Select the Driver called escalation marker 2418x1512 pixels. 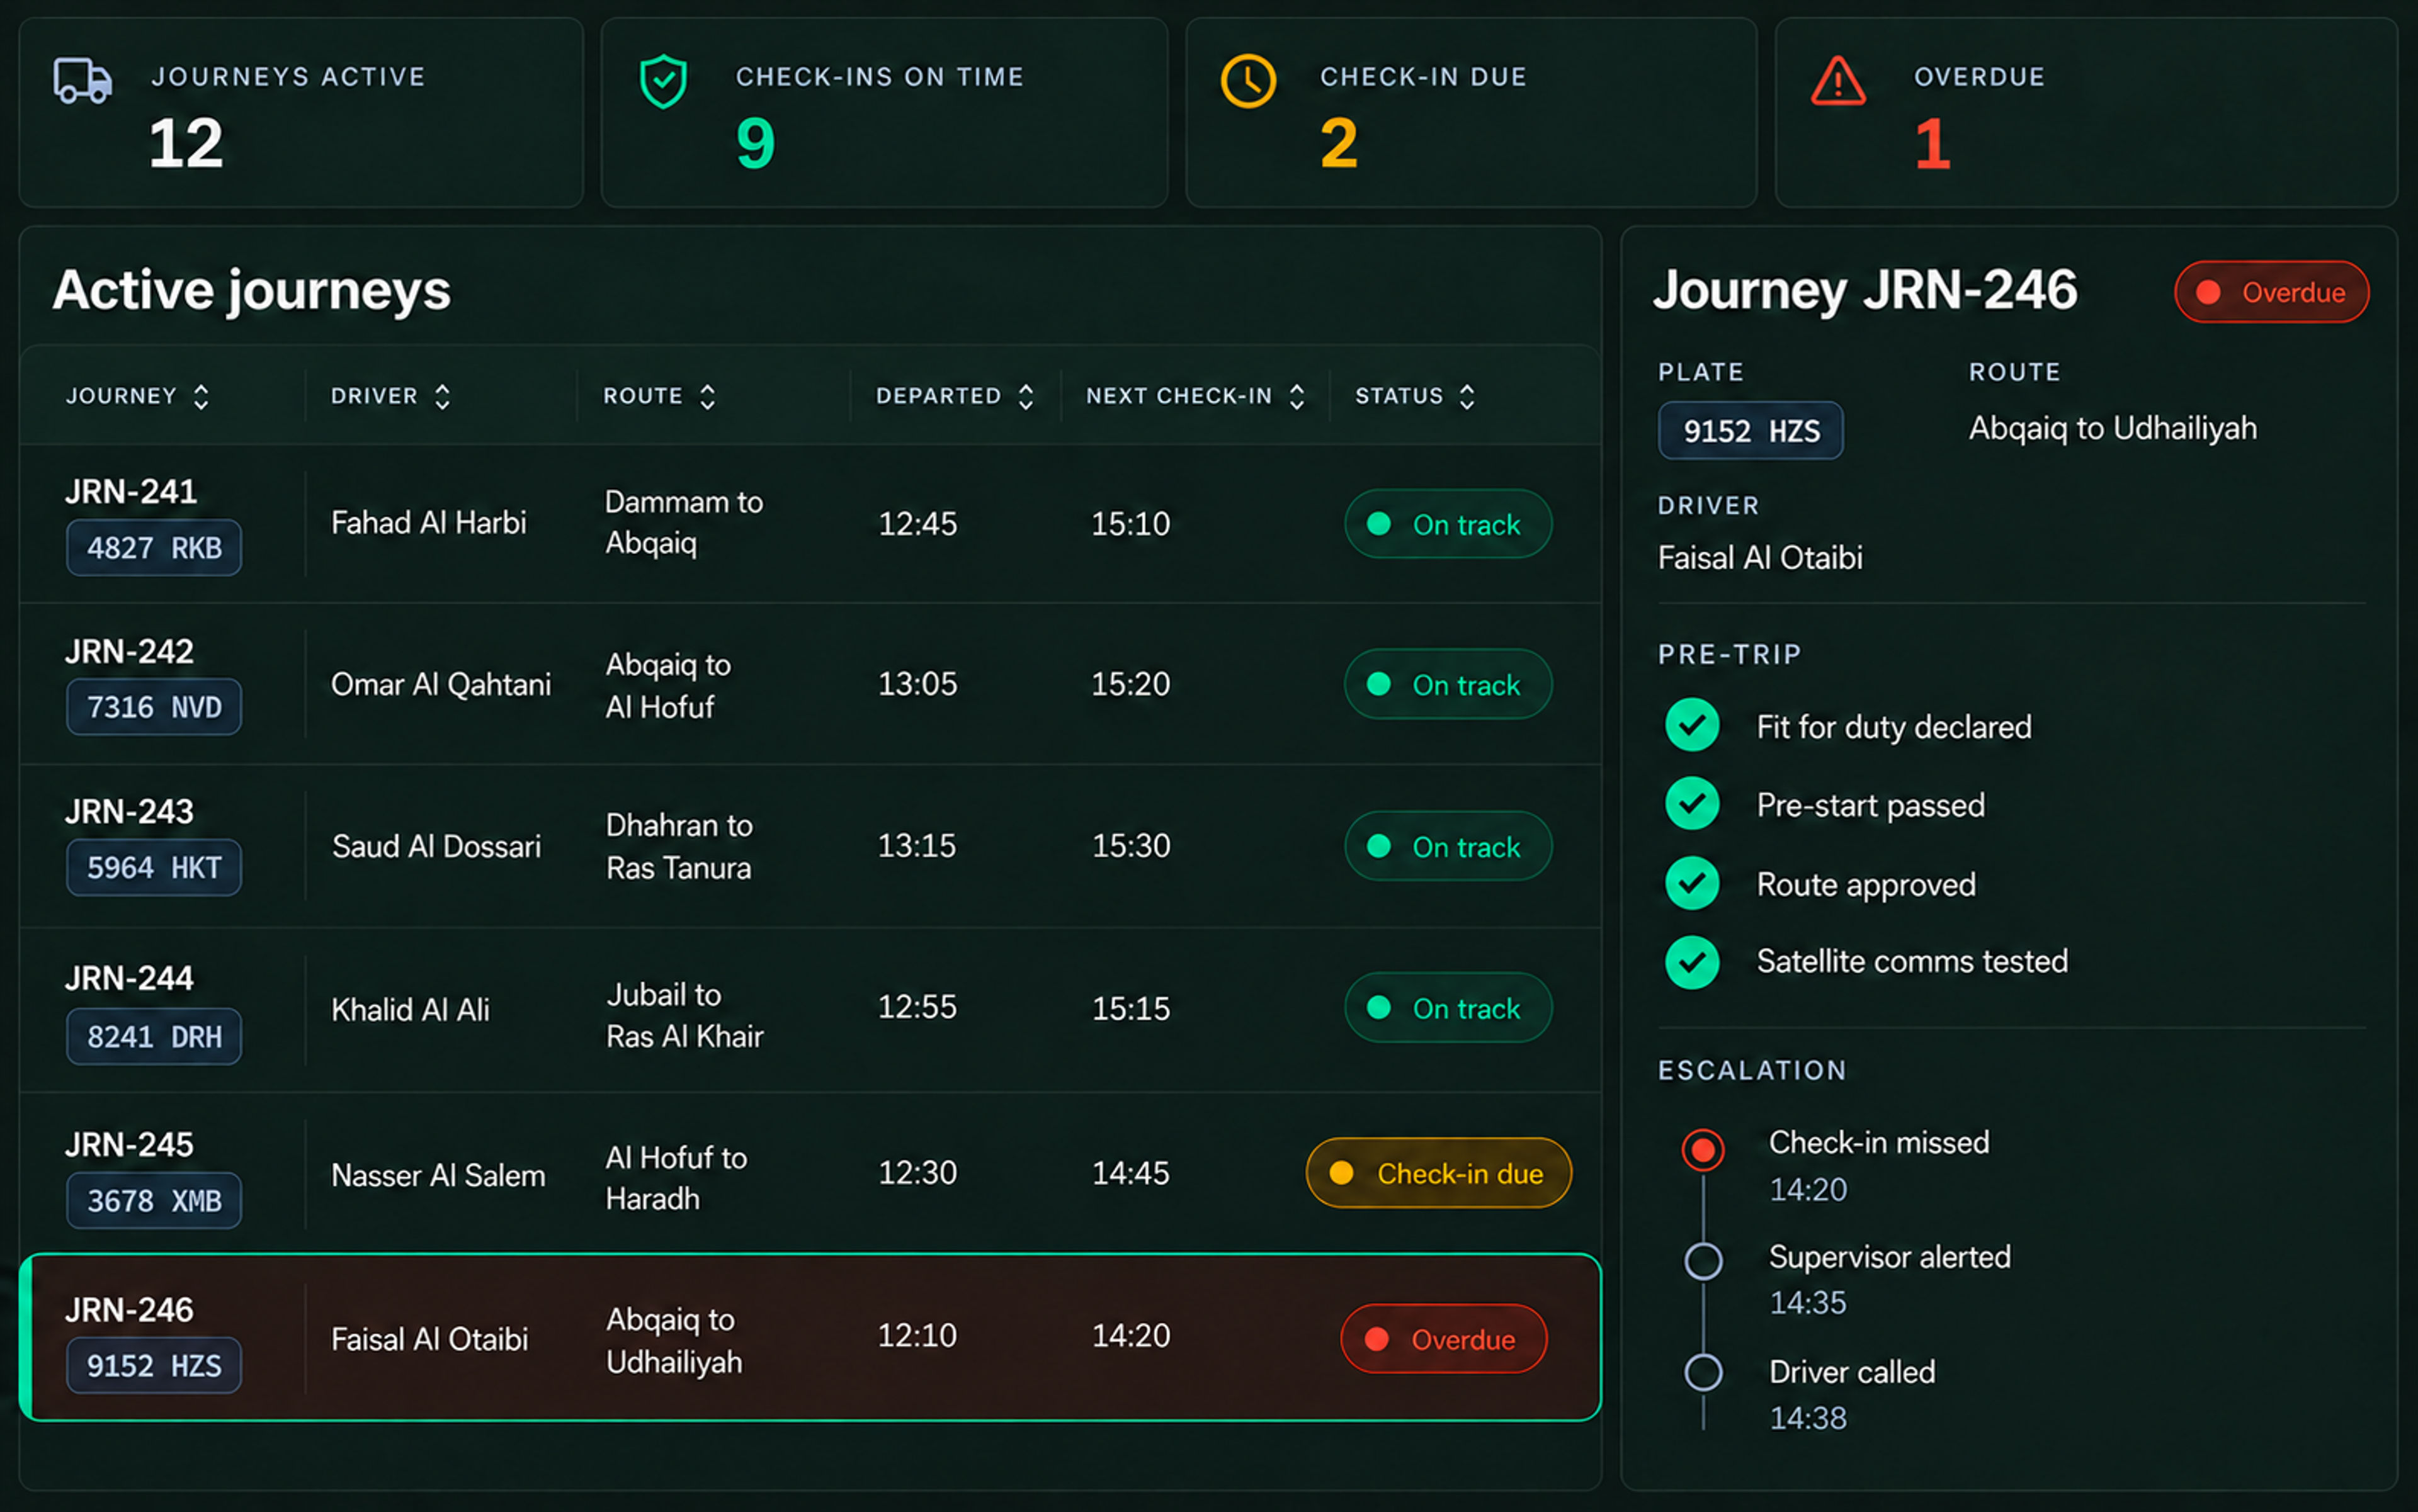click(1703, 1372)
